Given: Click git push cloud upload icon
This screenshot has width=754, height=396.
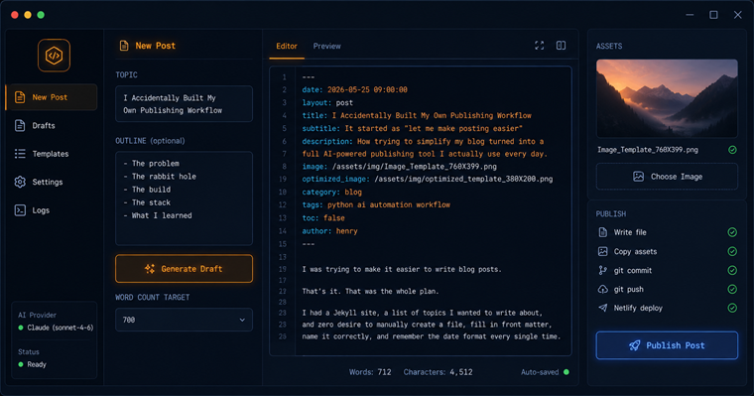Looking at the screenshot, I should click(602, 289).
